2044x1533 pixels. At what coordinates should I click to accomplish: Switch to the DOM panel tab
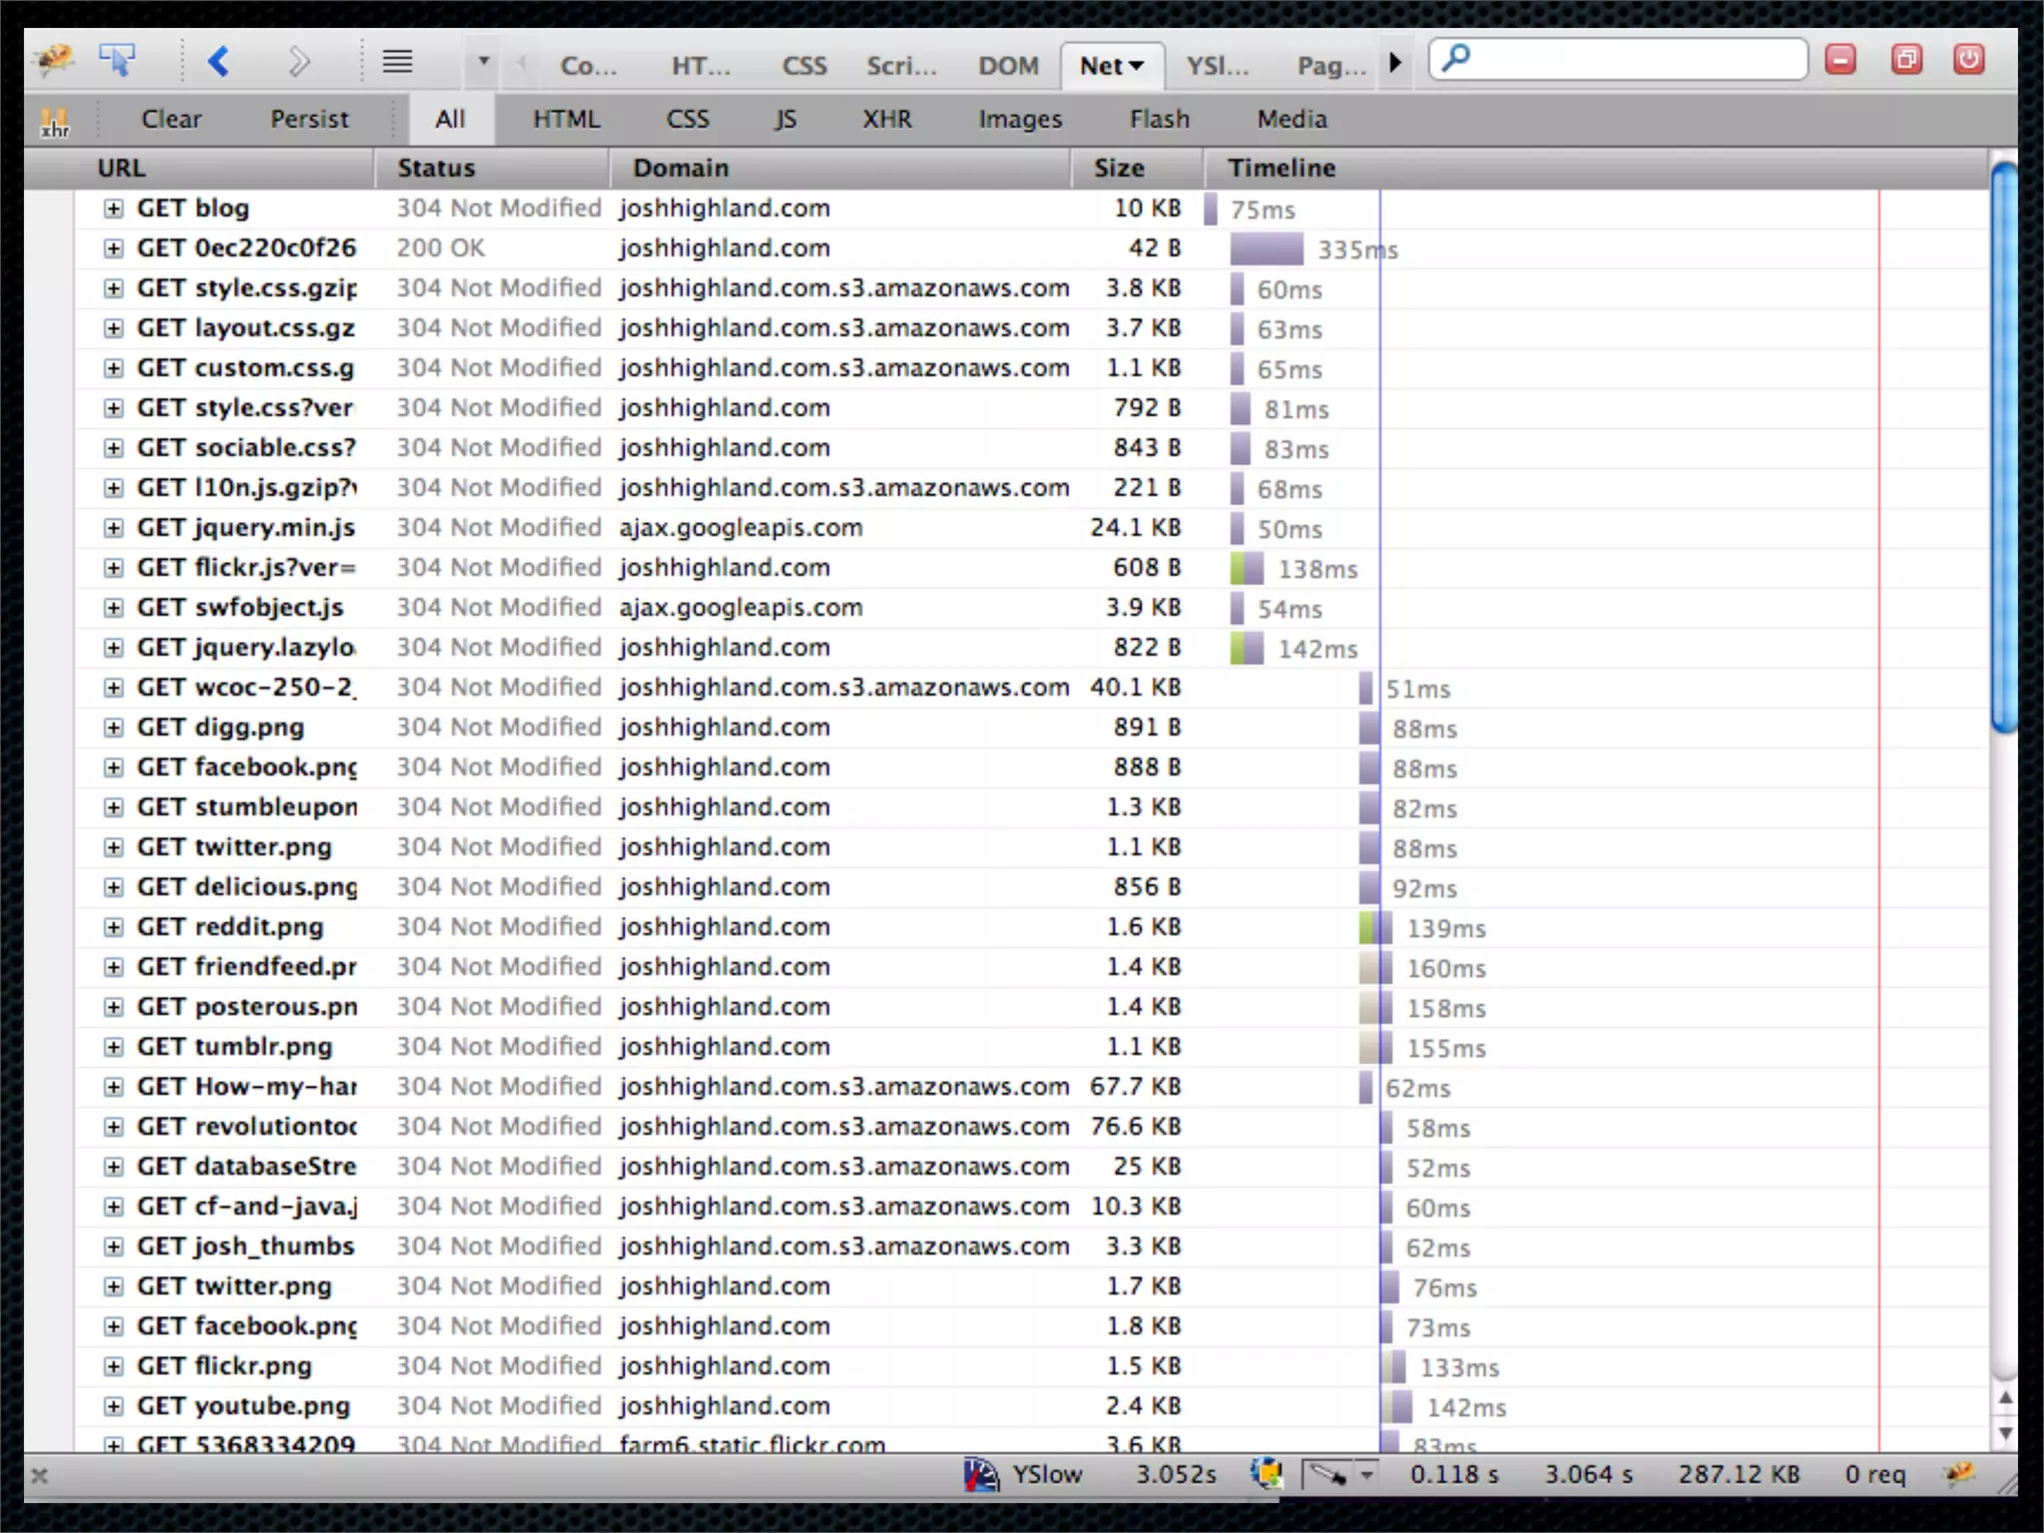[1008, 66]
